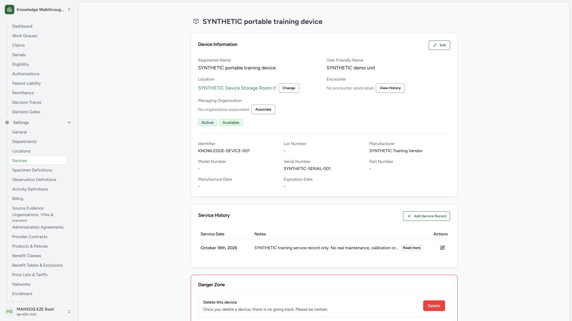Click the Settings gear icon

coord(7,122)
